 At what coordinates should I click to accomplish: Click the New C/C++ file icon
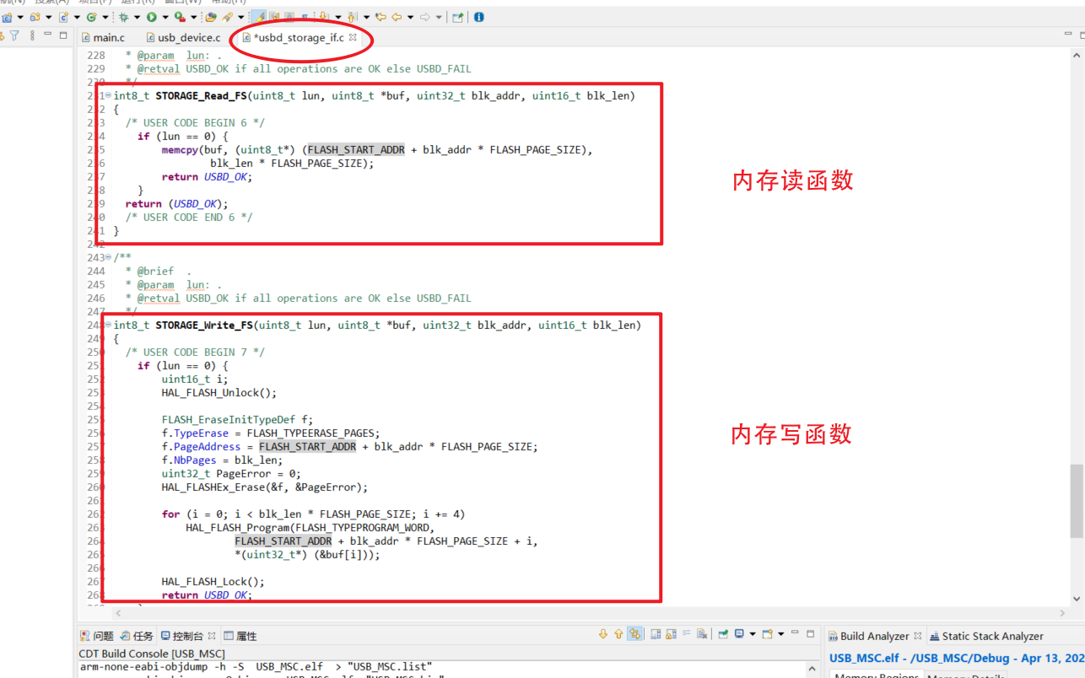(x=62, y=17)
